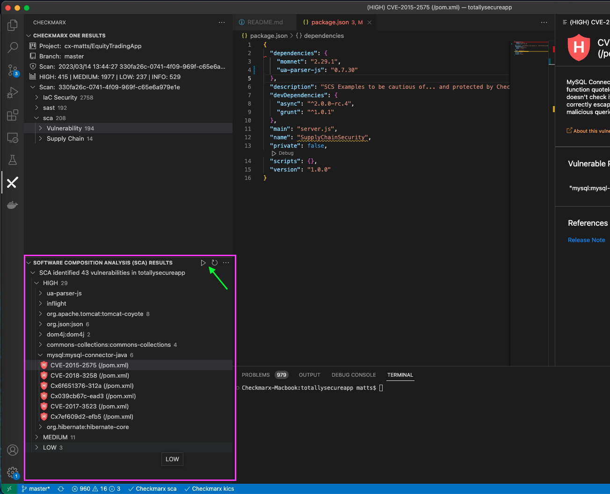Select the Checkmarx X icon in activity bar
The height and width of the screenshot is (494, 610).
(13, 182)
